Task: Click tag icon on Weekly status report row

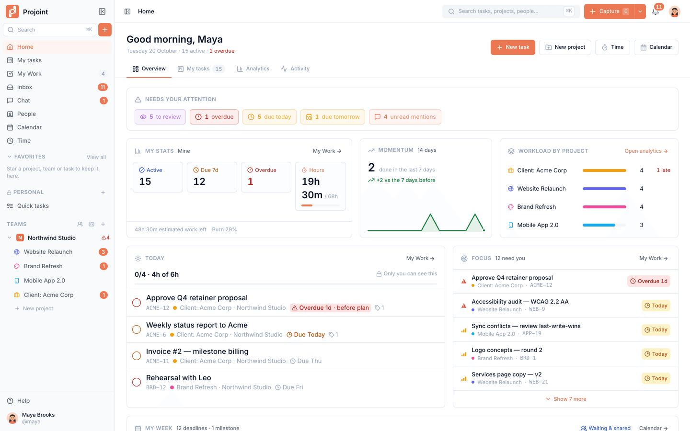Action: tap(331, 335)
